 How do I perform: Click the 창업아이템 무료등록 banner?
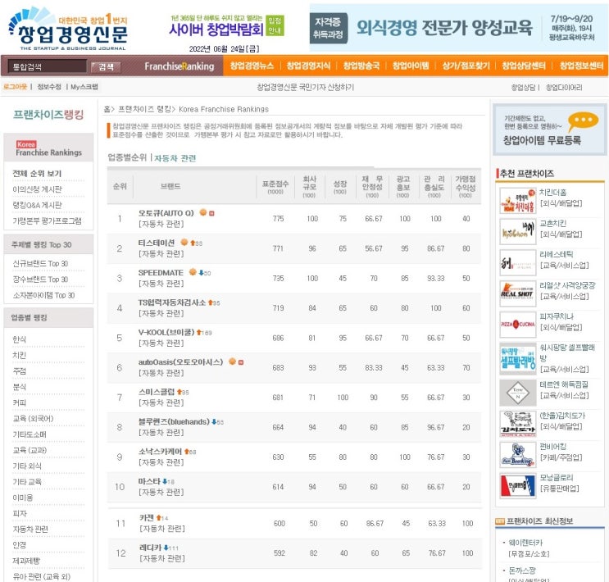549,130
